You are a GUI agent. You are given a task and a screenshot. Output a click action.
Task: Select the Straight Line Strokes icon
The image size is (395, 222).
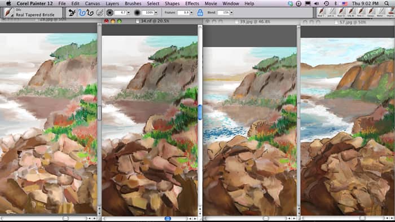90,12
